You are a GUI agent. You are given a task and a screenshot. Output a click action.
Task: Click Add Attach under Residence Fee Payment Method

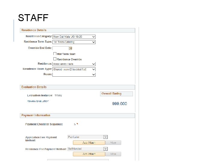[x=89, y=154]
